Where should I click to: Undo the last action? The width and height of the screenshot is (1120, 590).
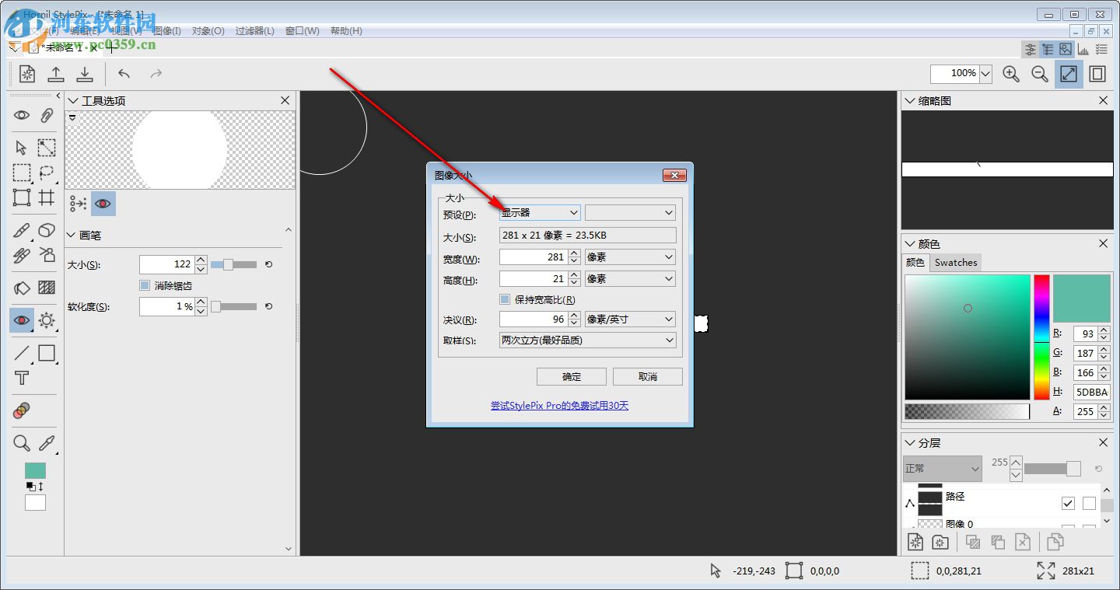point(124,74)
